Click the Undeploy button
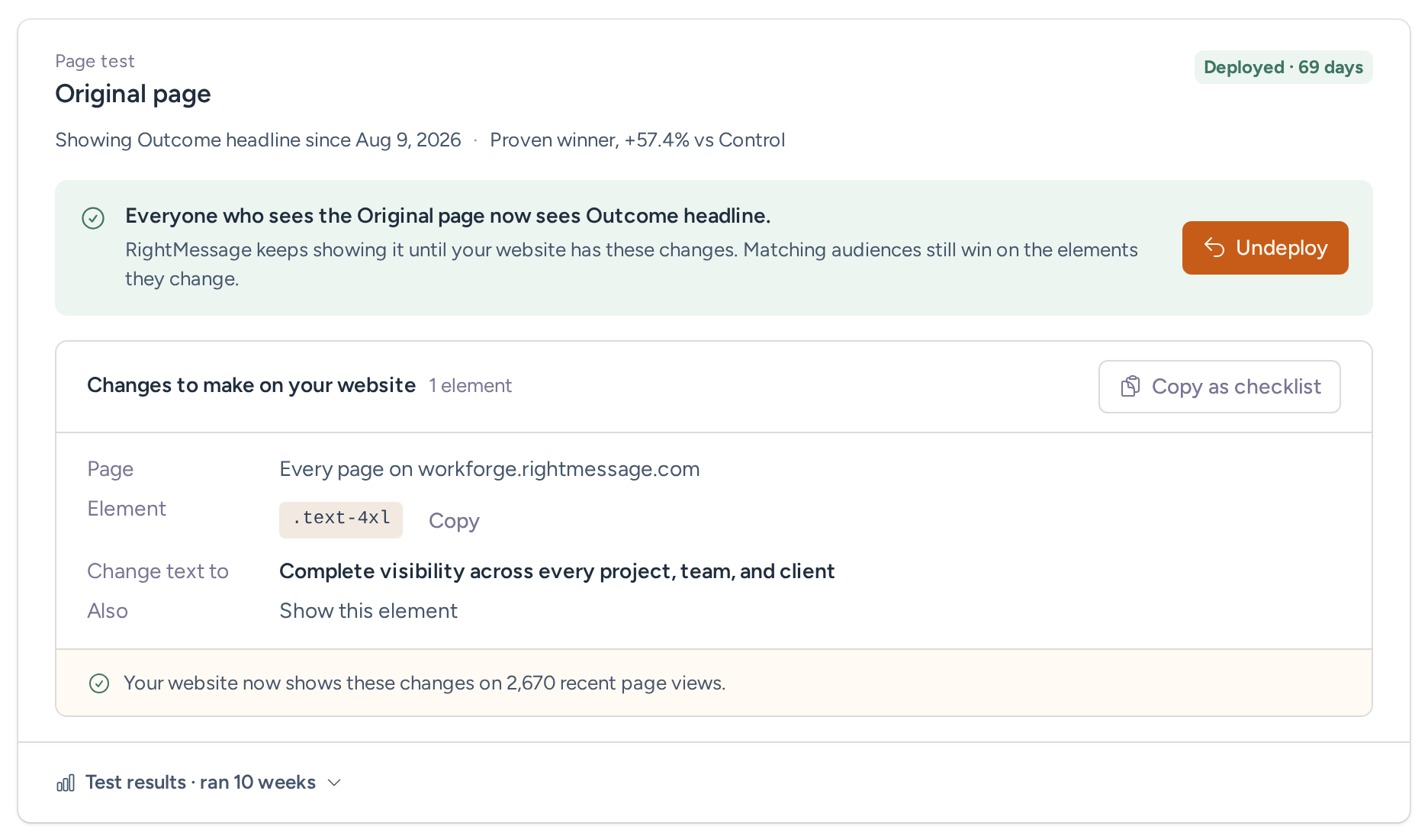1428x839 pixels. 1265,248
